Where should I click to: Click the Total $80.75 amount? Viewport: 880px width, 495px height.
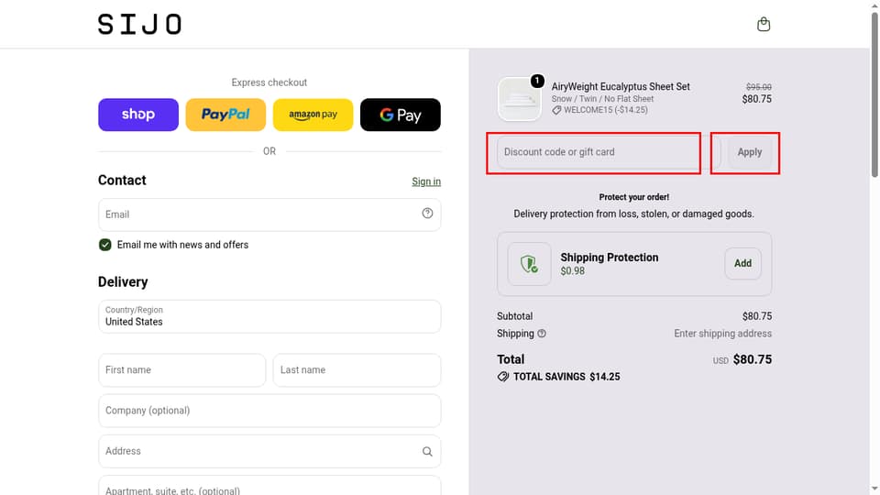[752, 359]
